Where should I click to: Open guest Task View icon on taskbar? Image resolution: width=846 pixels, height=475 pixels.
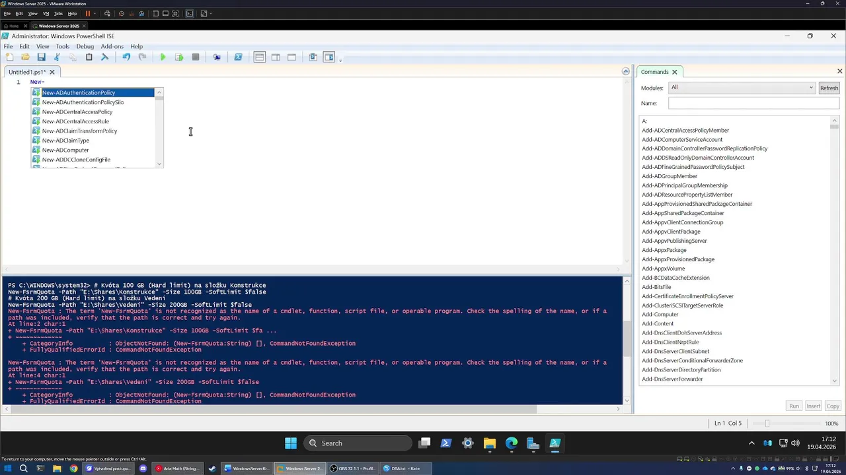click(424, 443)
